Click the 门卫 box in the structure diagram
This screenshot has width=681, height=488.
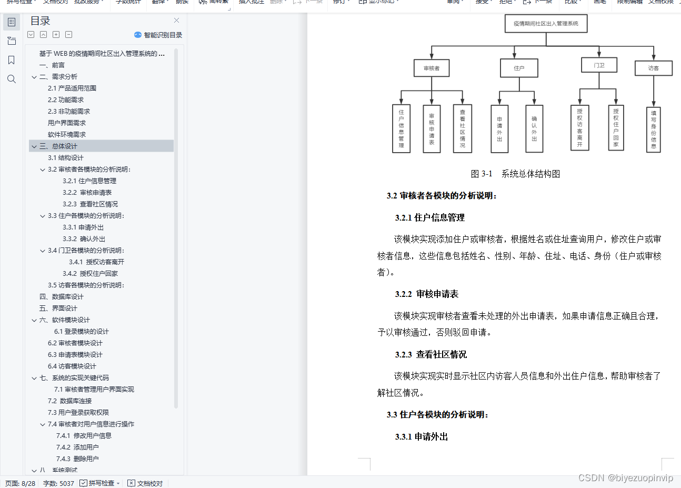[599, 65]
